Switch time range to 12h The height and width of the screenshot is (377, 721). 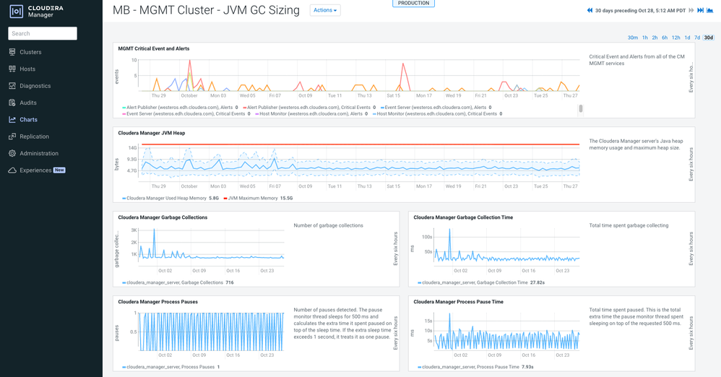[x=676, y=38]
